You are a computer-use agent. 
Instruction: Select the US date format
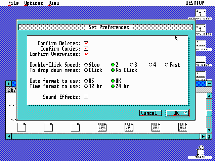[x=86, y=81]
